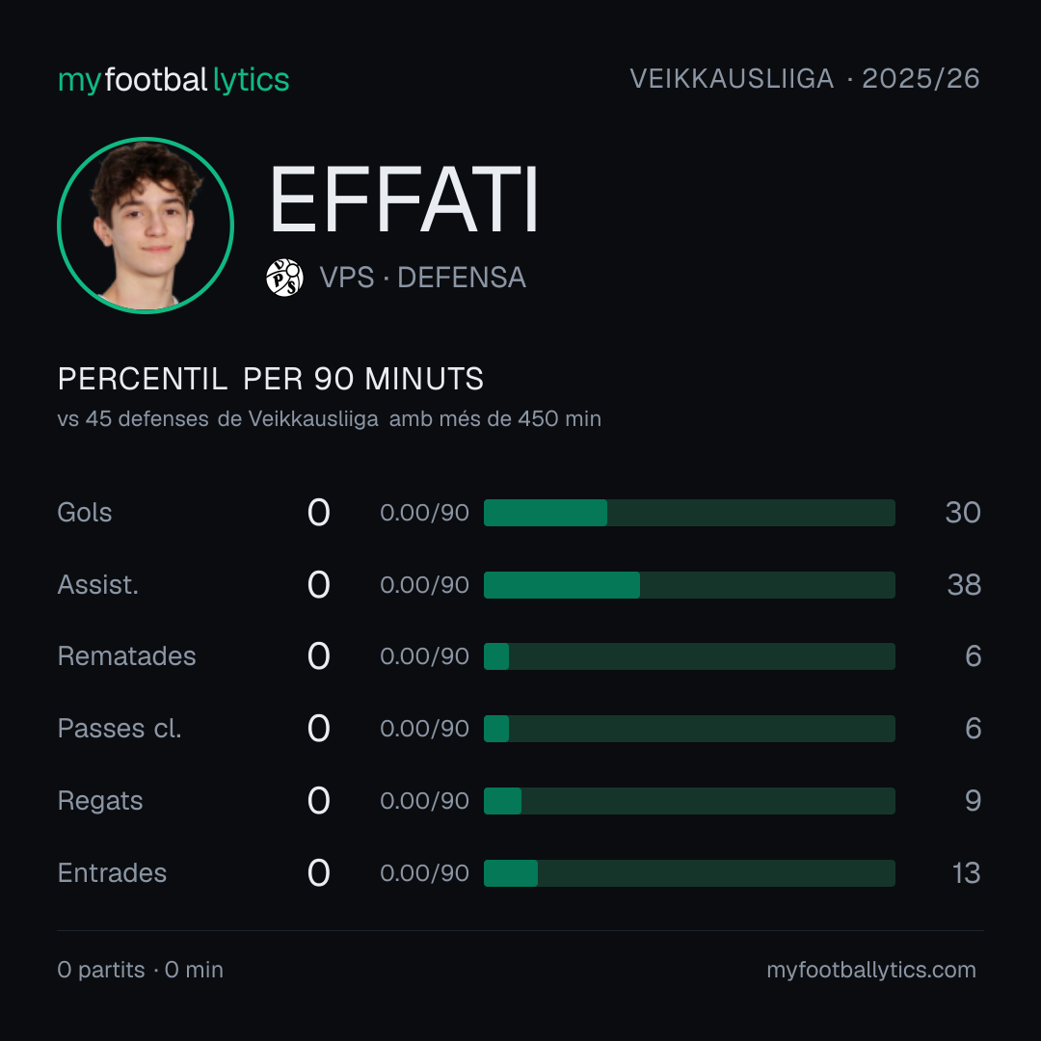Click the Assist. percentile bar
Viewport: 1041px width, 1041px height.
coord(689,585)
